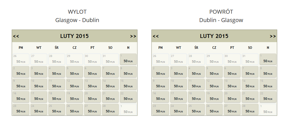Image resolution: width=285 pixels, height=118 pixels.
Task: Go to previous month in Glasgow - Dublin calendar
Action: (x=16, y=36)
